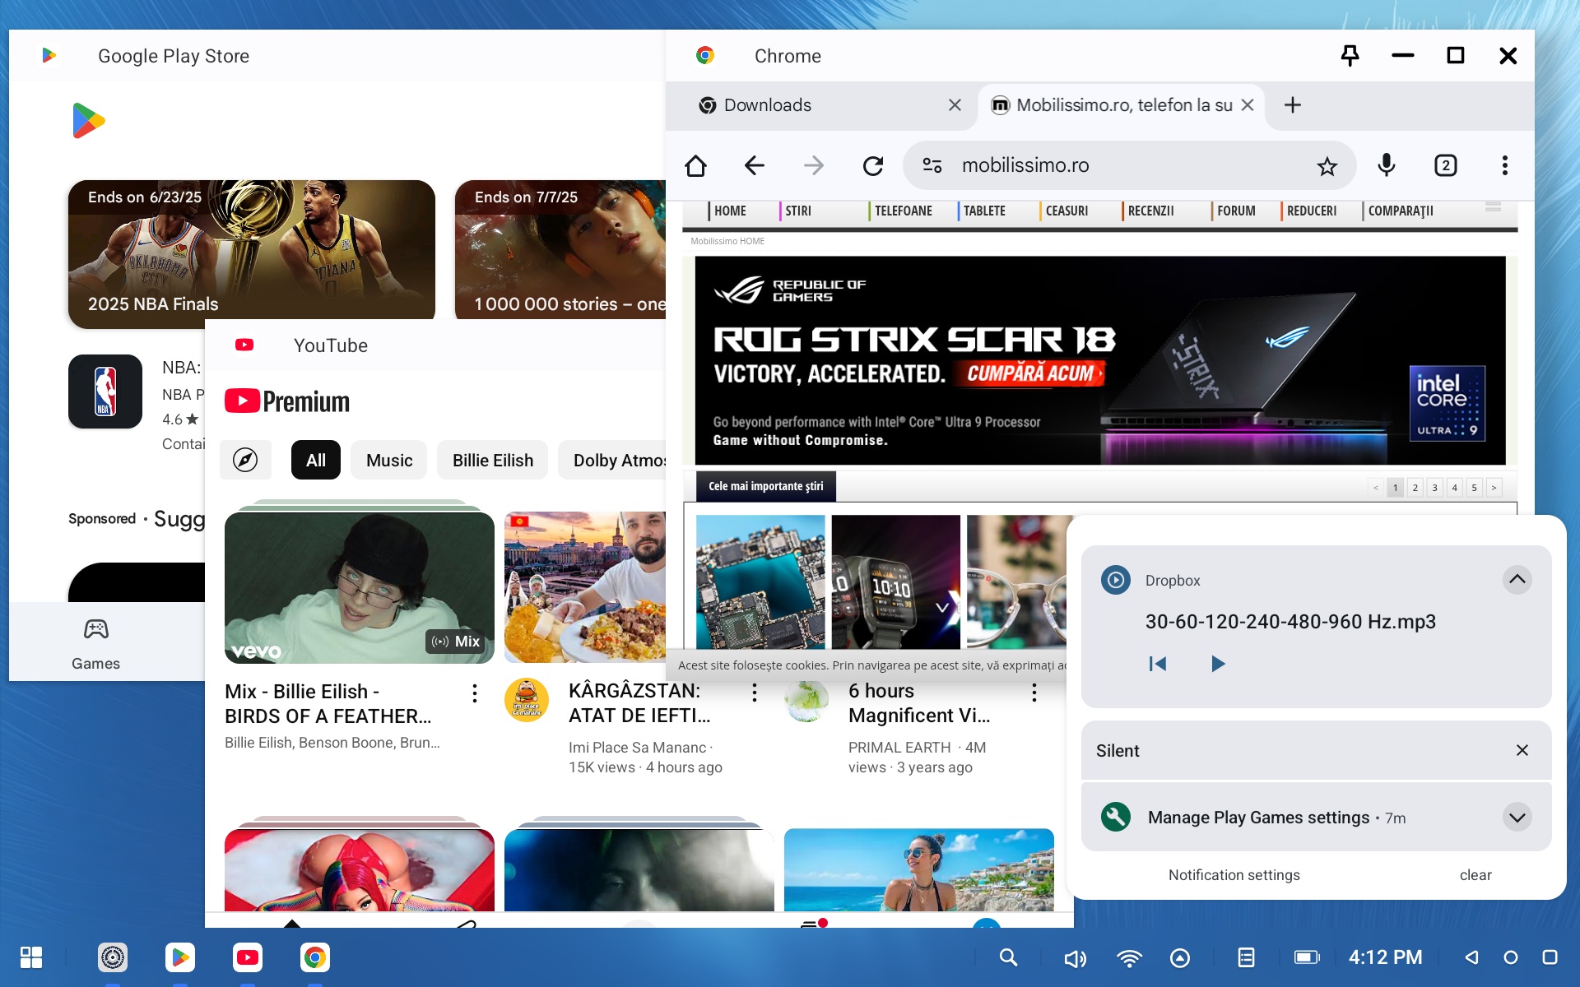This screenshot has height=987, width=1580.
Task: Launch Chrome from taskbar
Action: (315, 957)
